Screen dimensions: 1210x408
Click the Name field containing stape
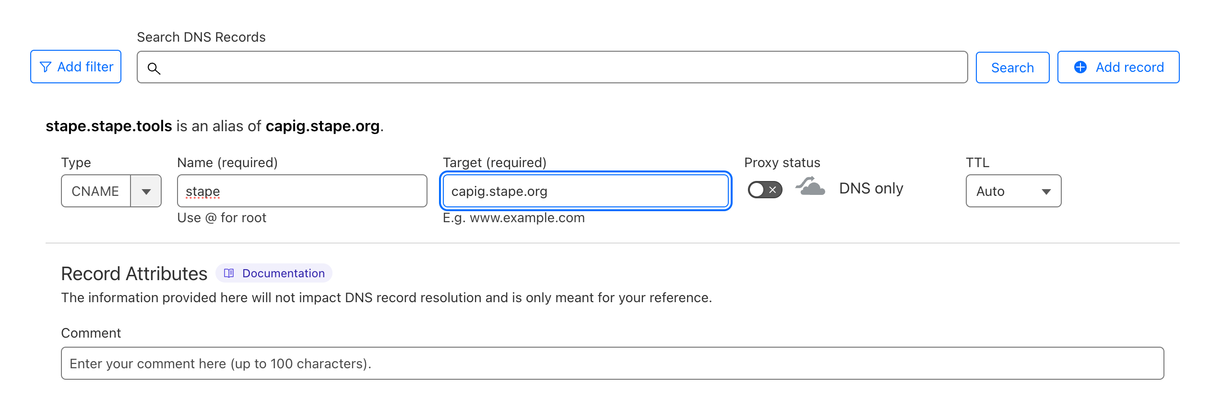[302, 191]
